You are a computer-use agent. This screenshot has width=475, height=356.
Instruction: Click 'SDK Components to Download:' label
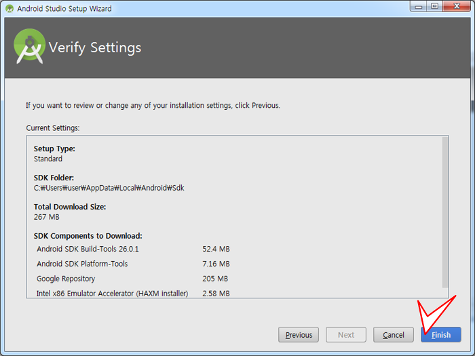click(88, 236)
